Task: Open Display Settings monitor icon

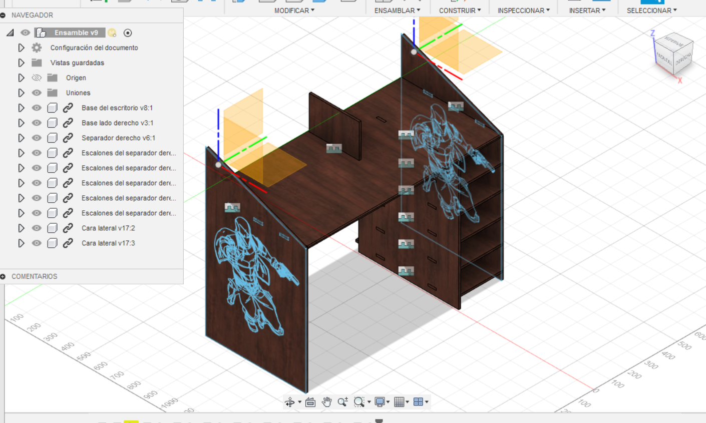Action: tap(380, 402)
